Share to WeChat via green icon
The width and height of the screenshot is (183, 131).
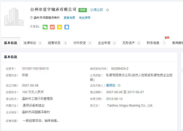click(45, 27)
